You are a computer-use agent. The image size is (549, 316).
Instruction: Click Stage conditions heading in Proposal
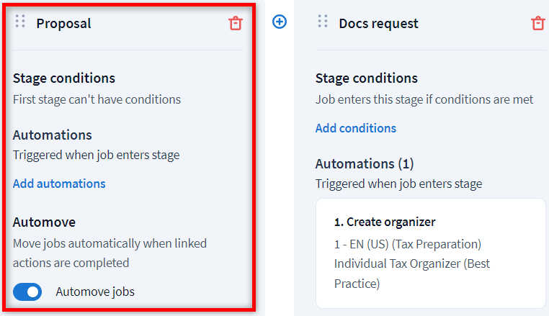pyautogui.click(x=64, y=78)
